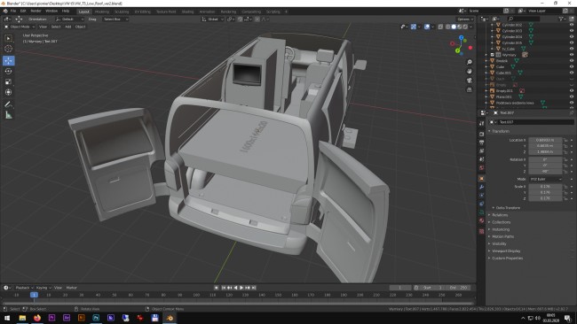Open the Texture properties checker tab
The image size is (577, 324).
(x=482, y=232)
